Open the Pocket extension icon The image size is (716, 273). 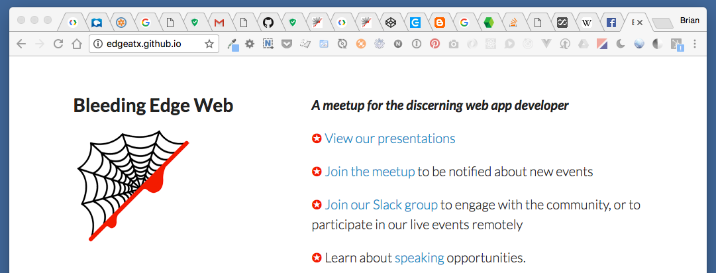coord(286,44)
